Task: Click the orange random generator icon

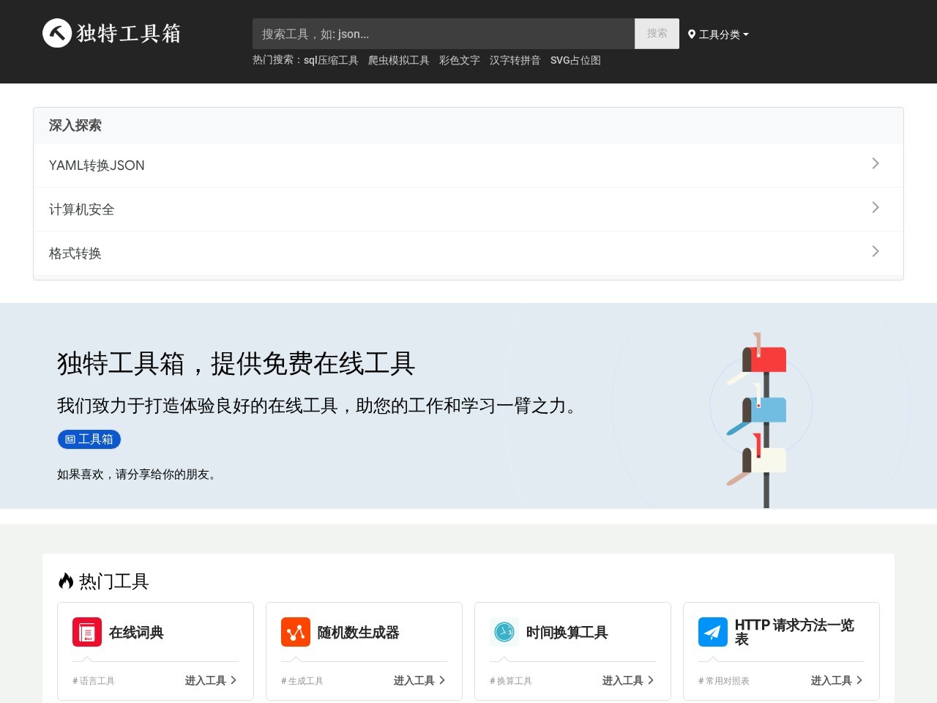Action: tap(296, 632)
